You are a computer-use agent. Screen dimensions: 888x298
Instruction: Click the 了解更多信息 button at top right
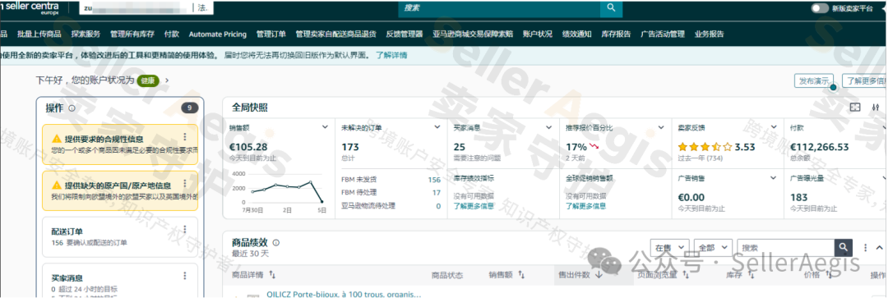[865, 80]
